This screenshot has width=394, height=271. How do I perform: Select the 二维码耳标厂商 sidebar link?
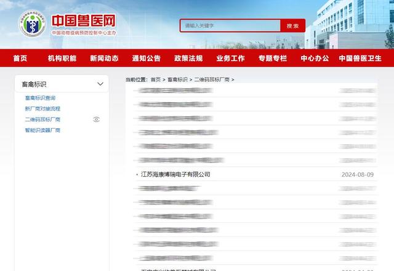[42, 119]
